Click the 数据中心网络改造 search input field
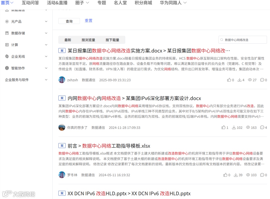 242,40
